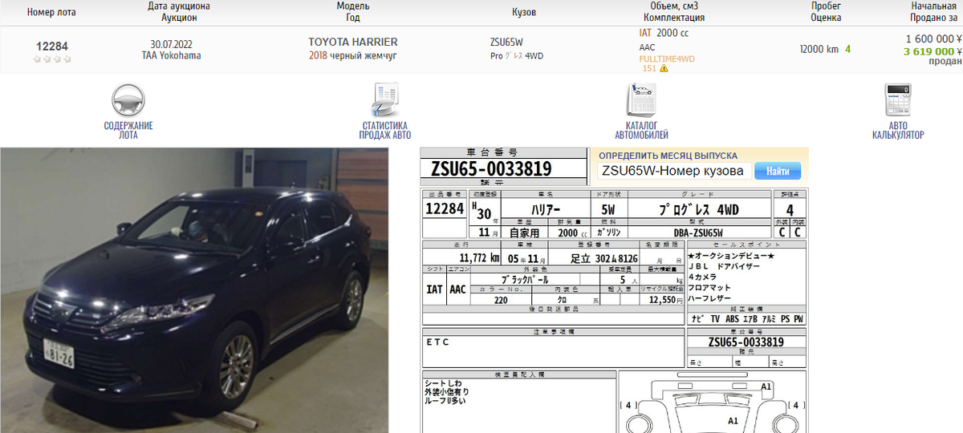Open the auction sheet image
The width and height of the screenshot is (963, 433).
click(615, 290)
